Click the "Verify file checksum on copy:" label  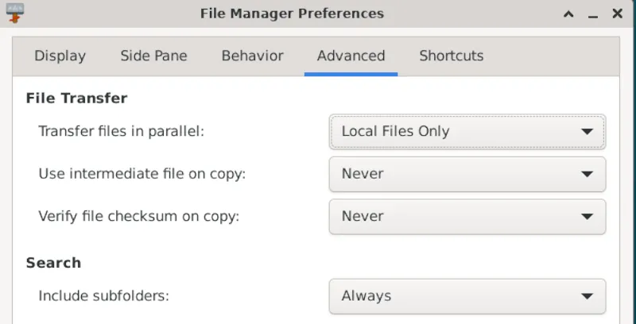(138, 216)
